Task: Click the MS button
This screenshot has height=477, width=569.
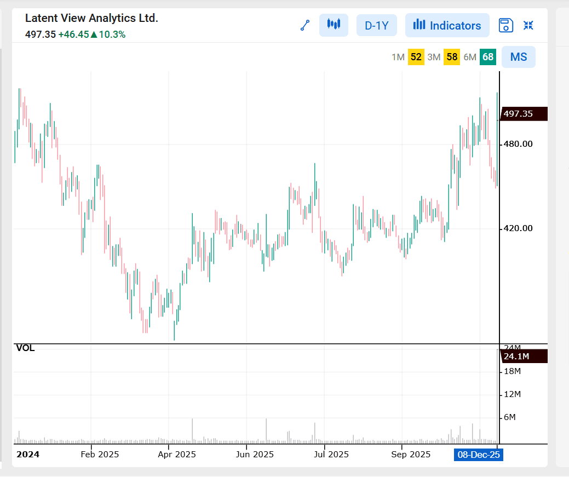Action: (519, 57)
